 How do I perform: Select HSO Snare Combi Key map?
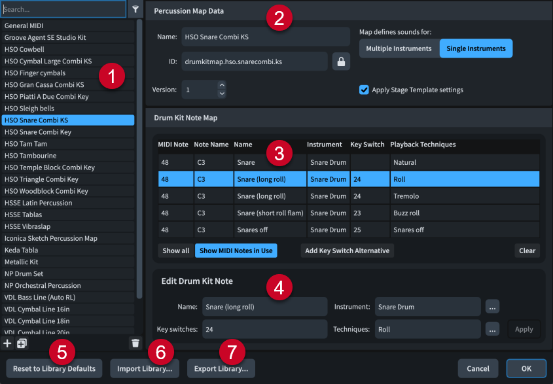click(67, 132)
